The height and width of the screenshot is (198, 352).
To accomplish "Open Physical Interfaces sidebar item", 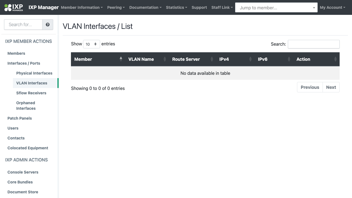I will pyautogui.click(x=34, y=73).
